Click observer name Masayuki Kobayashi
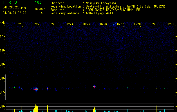177x112 pixels. (x=101, y=3)
